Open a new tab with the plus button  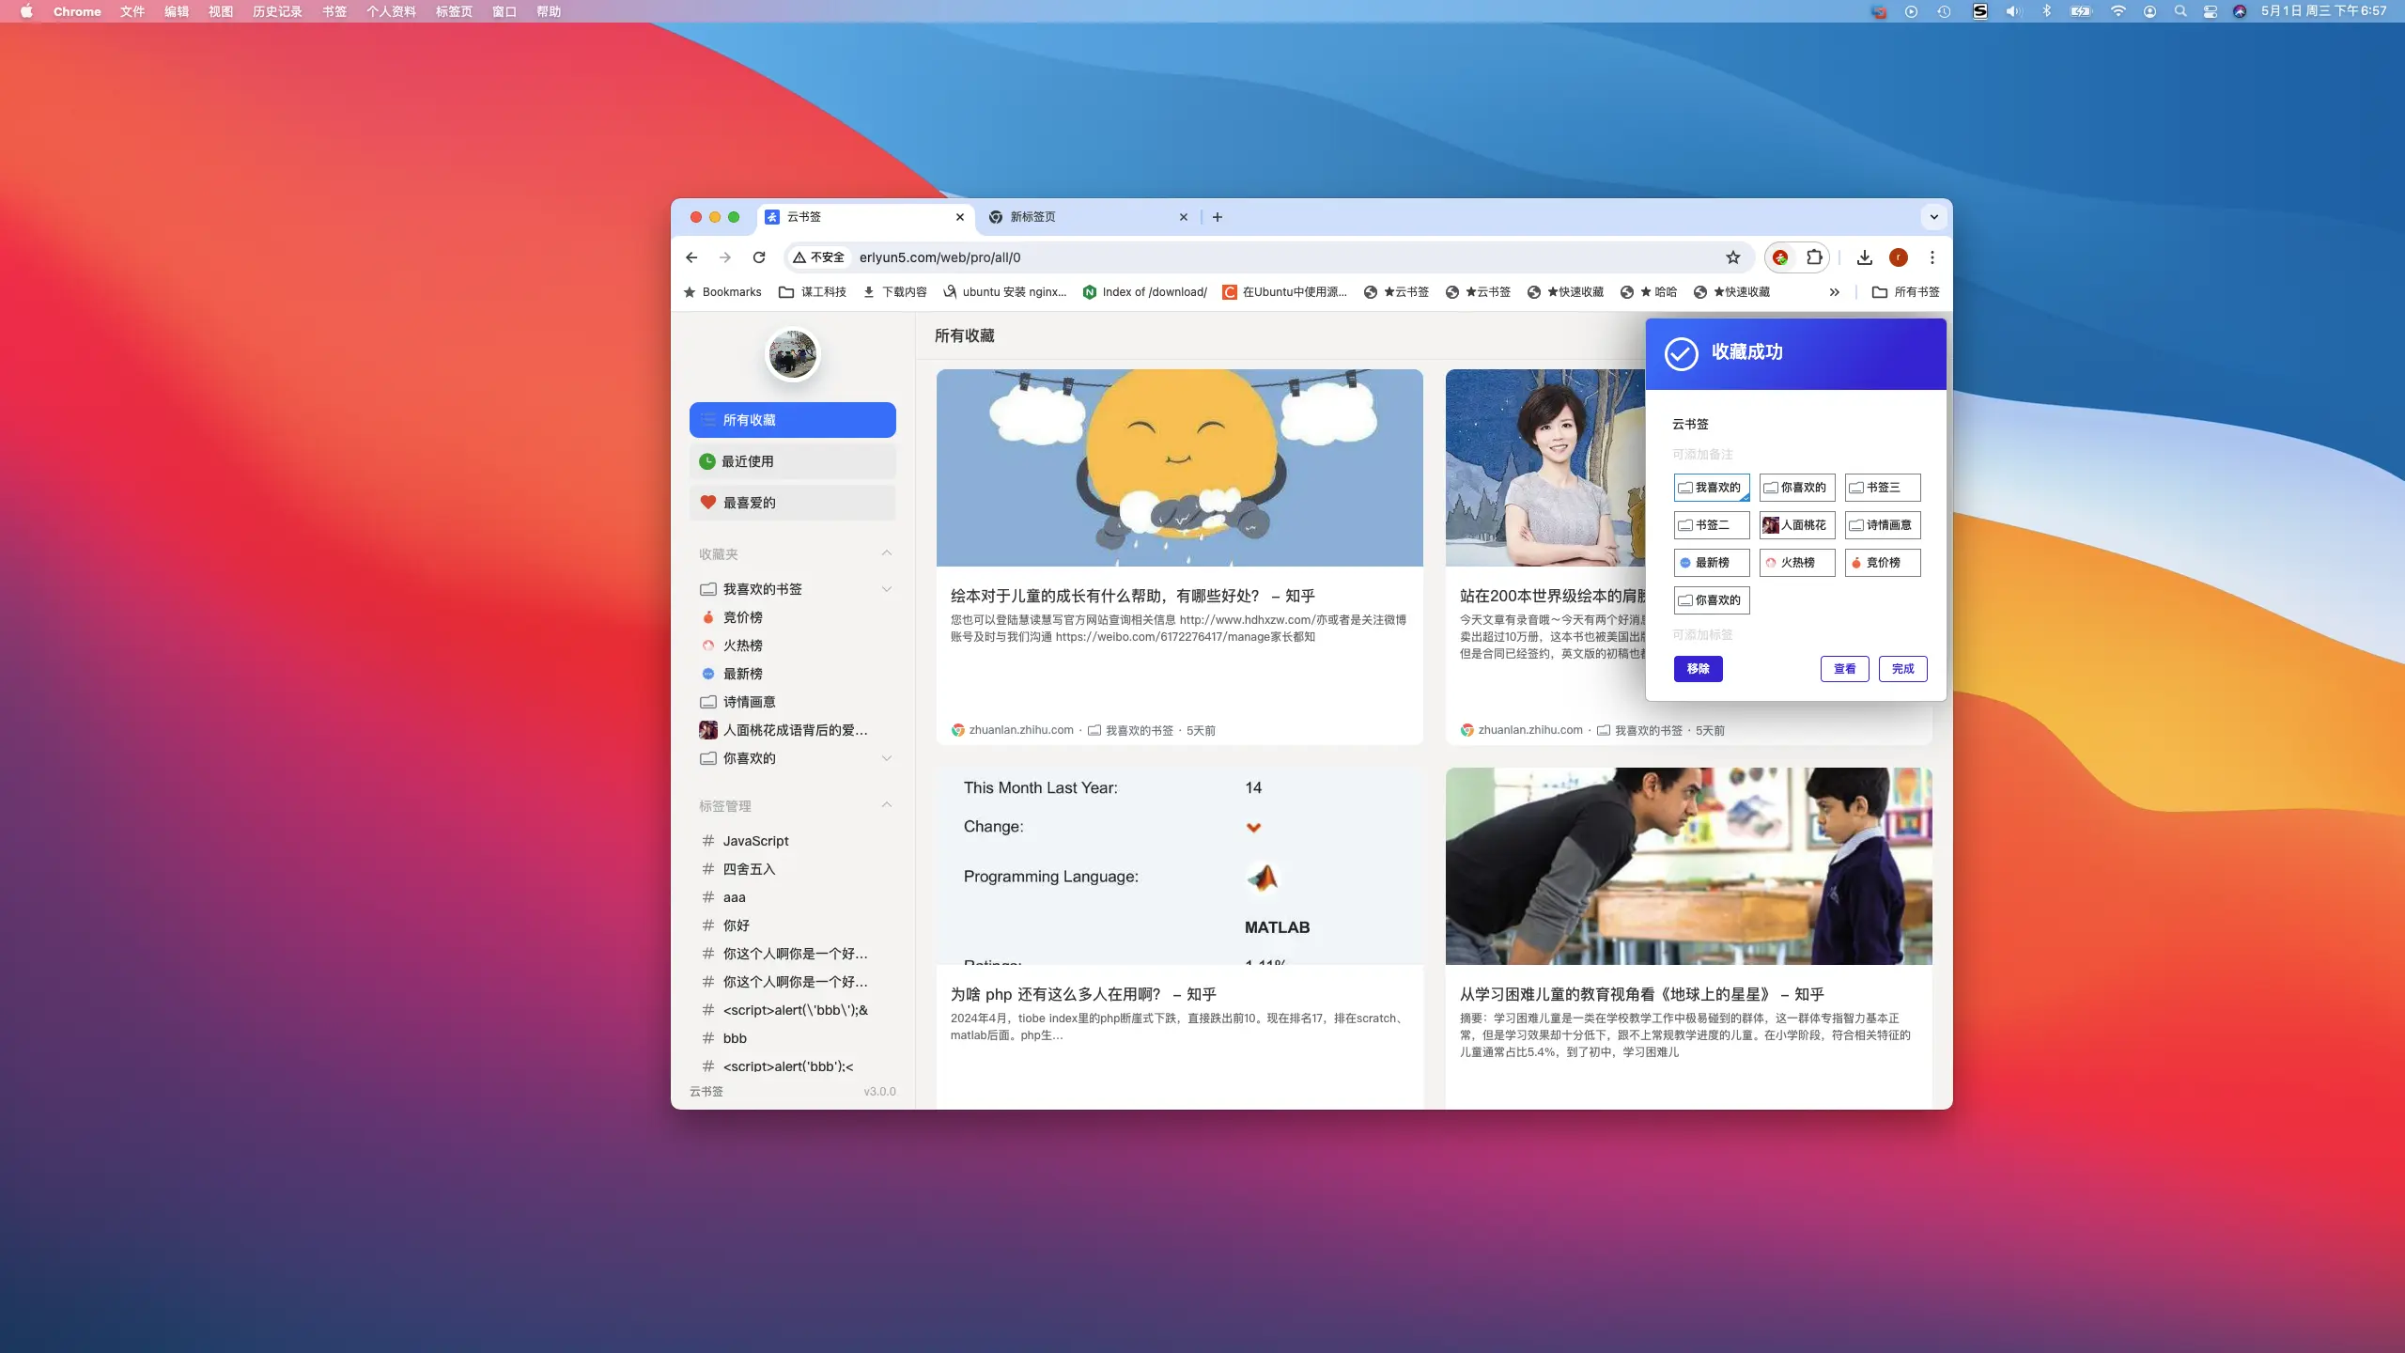coord(1218,217)
